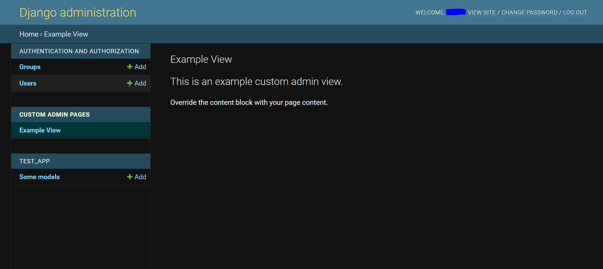The image size is (603, 269).
Task: Click the 'Override the content block' paragraph
Action: tap(249, 103)
